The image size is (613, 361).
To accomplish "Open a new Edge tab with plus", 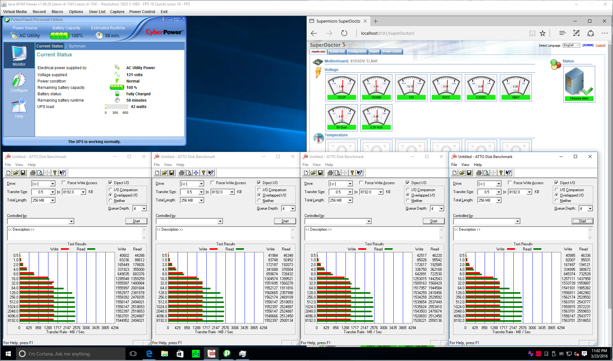I will (376, 21).
